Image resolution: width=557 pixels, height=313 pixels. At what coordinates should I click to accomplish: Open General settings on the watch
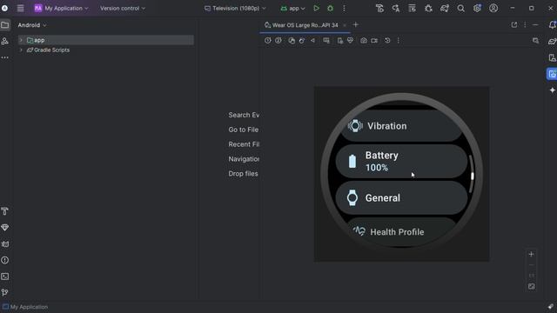[401, 197]
